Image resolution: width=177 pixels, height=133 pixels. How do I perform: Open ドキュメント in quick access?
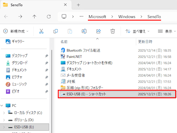[19, 70]
